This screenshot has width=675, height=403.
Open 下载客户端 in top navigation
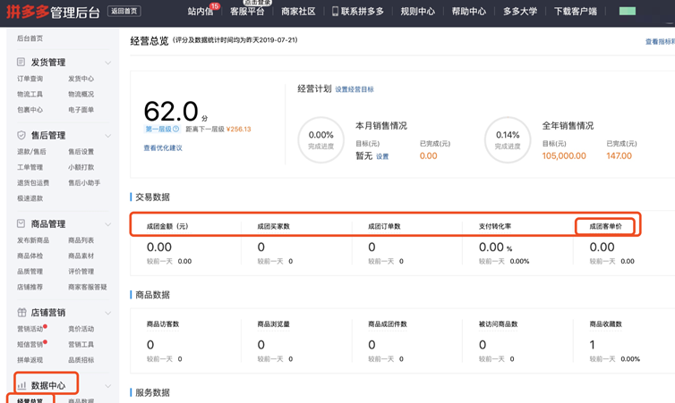pyautogui.click(x=576, y=12)
